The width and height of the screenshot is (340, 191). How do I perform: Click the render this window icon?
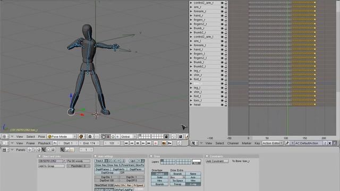point(181,136)
